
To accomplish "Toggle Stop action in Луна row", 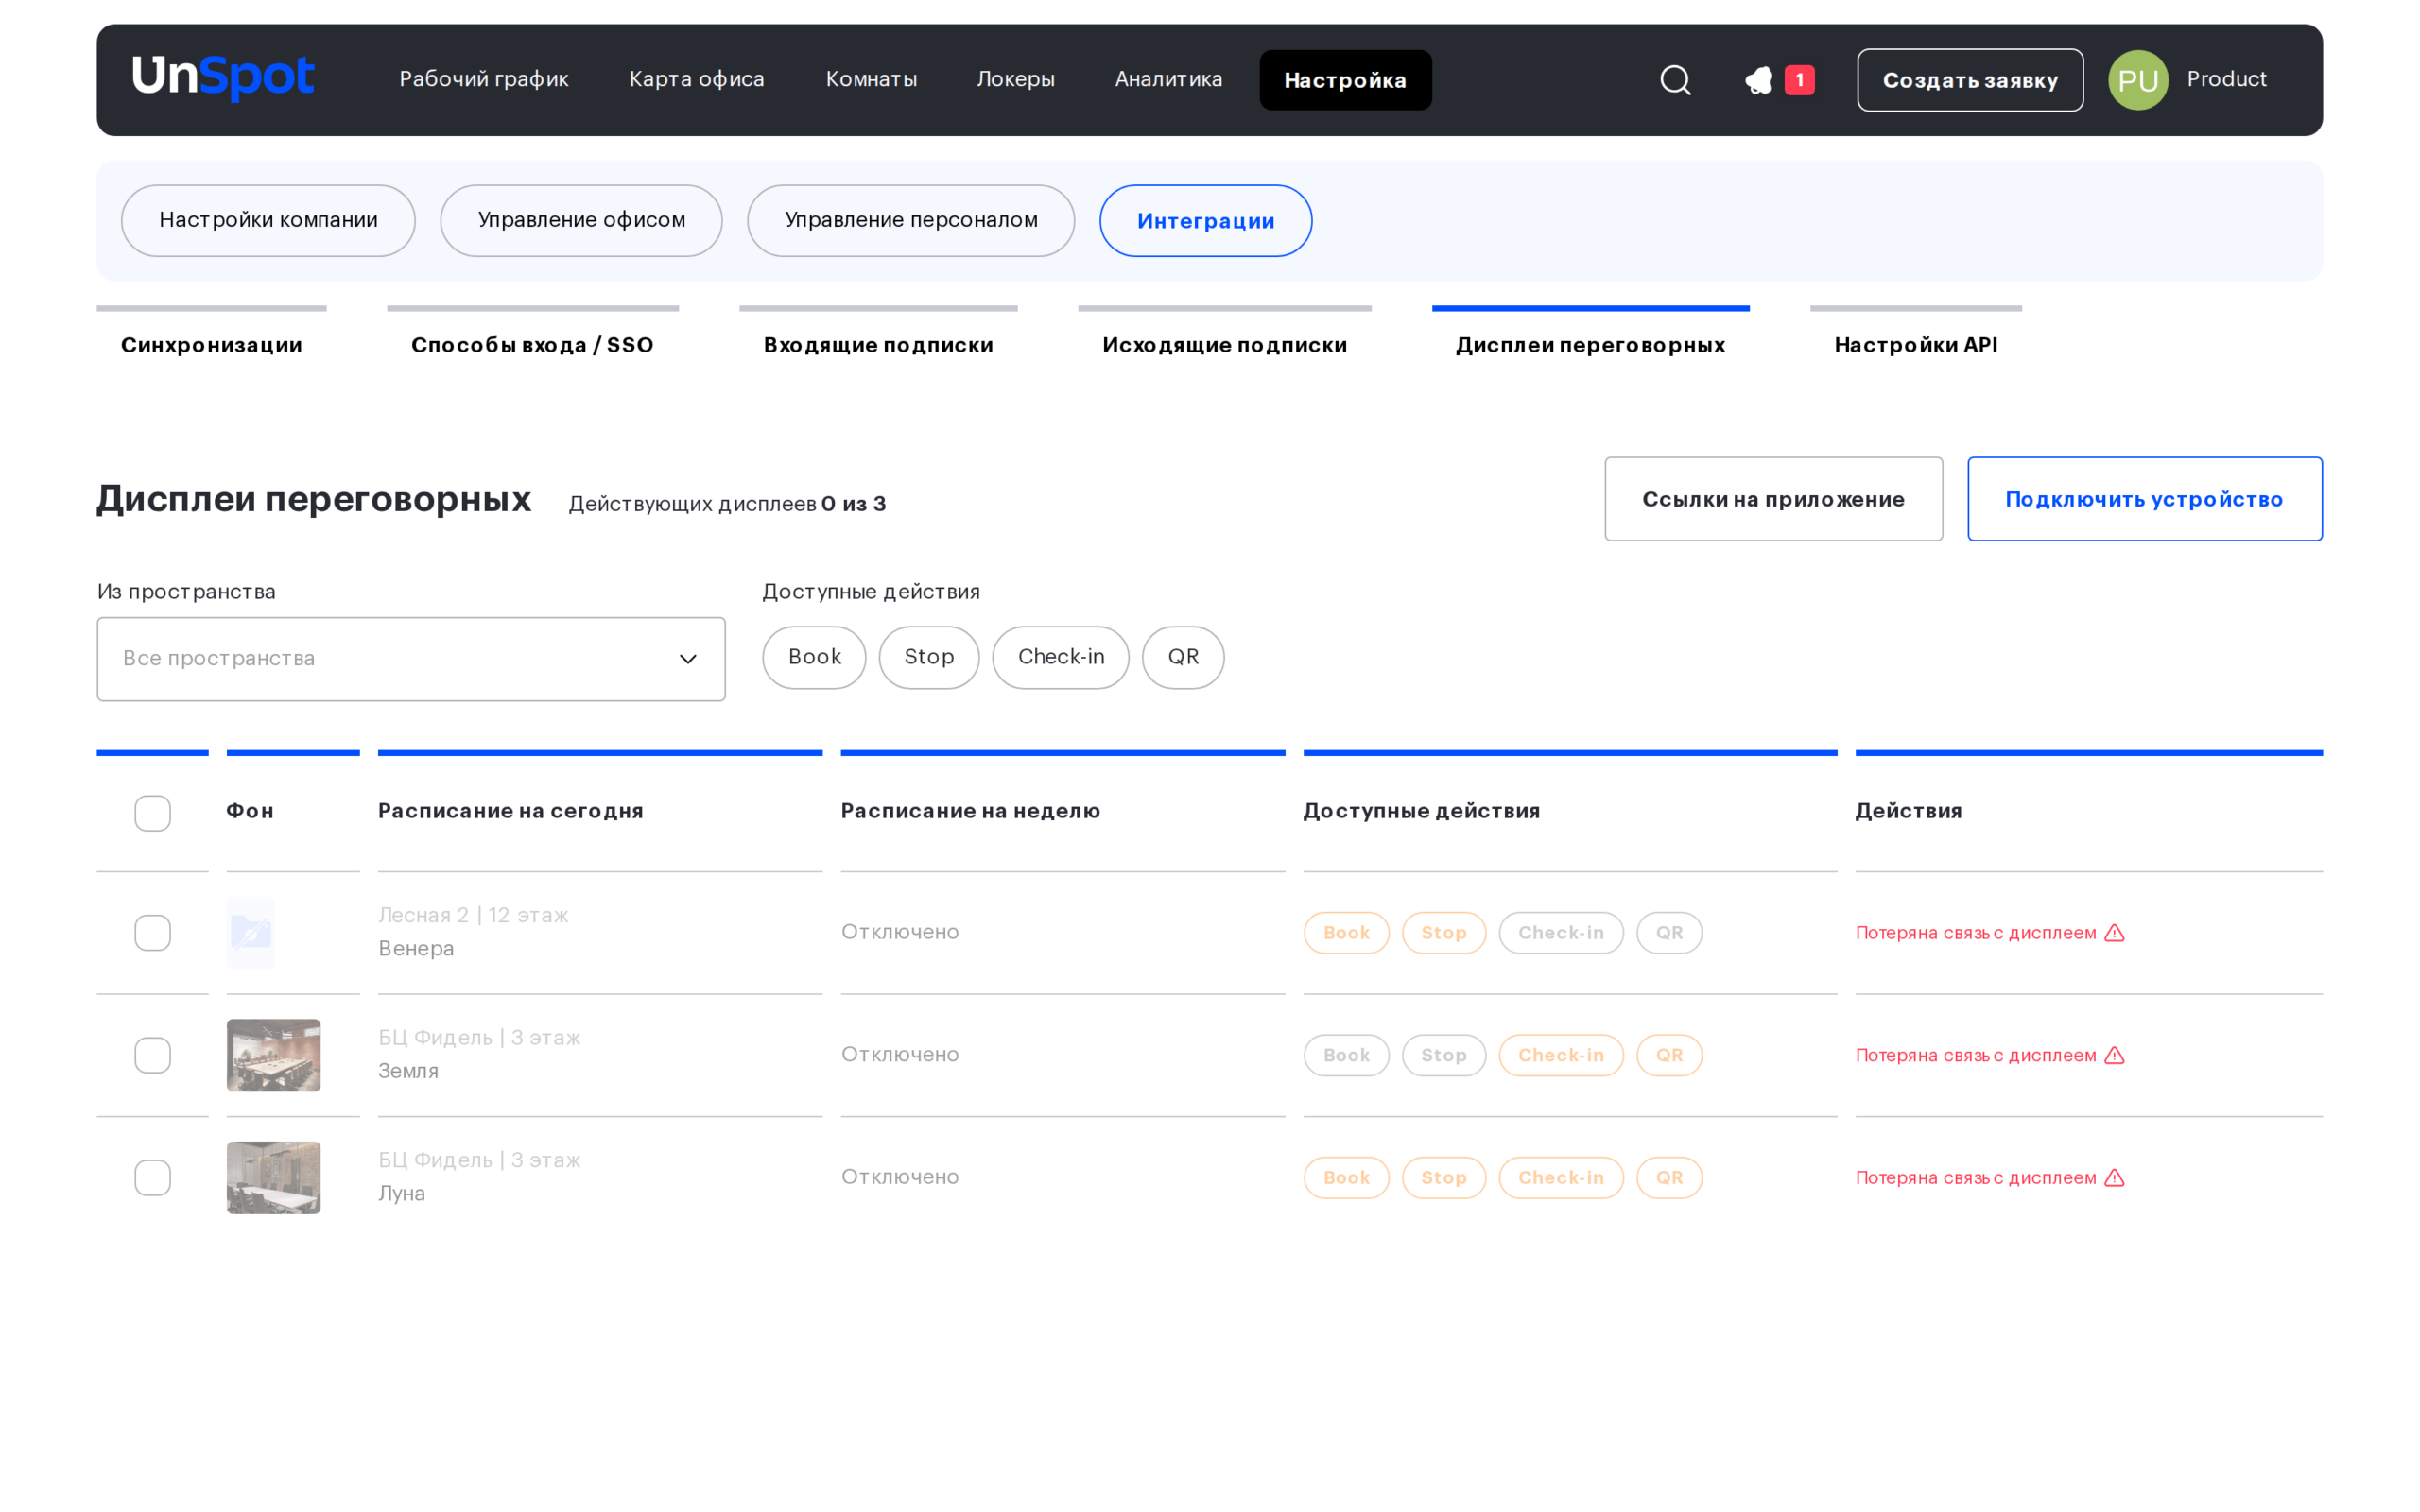I will (1444, 1178).
